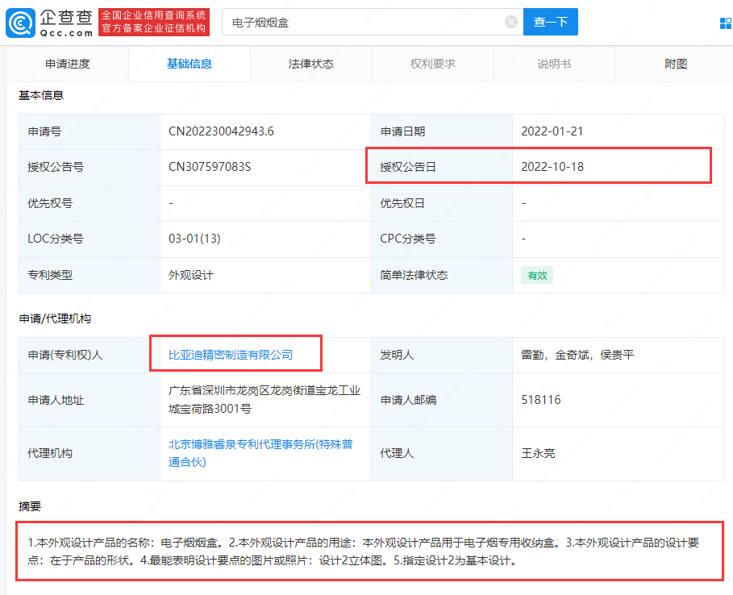Image resolution: width=733 pixels, height=595 pixels.
Task: Click the 简单法律状态 label cell
Action: (x=442, y=275)
